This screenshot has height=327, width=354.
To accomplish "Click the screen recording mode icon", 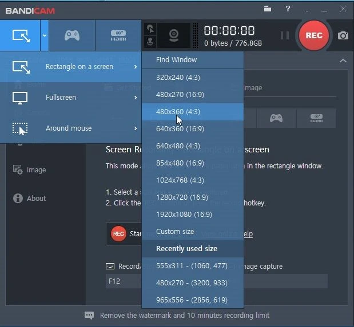I will click(20, 35).
